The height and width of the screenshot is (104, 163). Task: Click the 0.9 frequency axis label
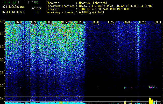click(x=2, y=60)
